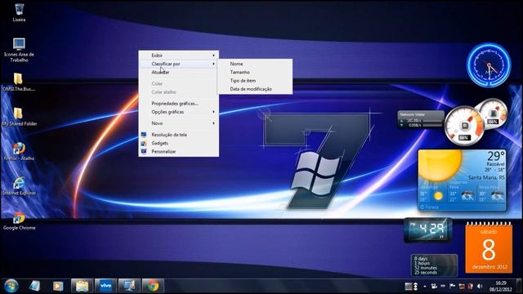The height and width of the screenshot is (294, 523).
Task: Click the red shield security tray icon
Action: point(471,286)
